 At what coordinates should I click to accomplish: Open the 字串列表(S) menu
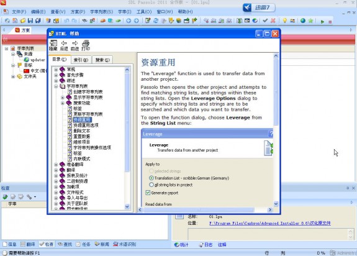[101, 12]
